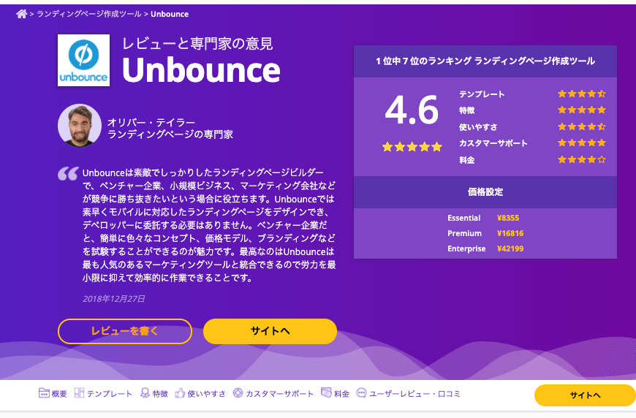Click the テンプレート star rating row
Screen dimensions: 636x418
click(x=582, y=94)
